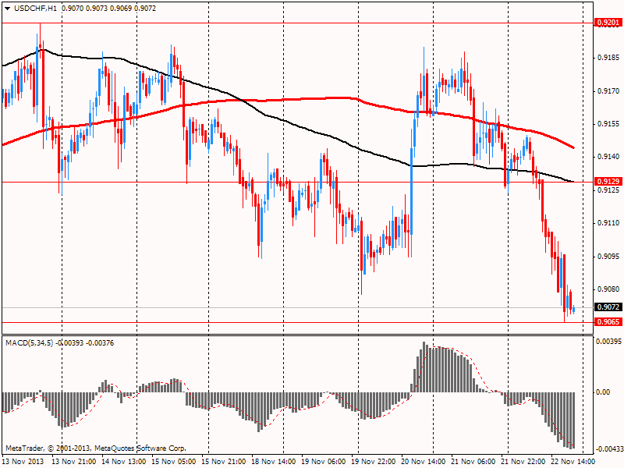Screen dimensions: 624x468
Task: Select the time axis label 21 Nov 22:00
Action: [523, 462]
